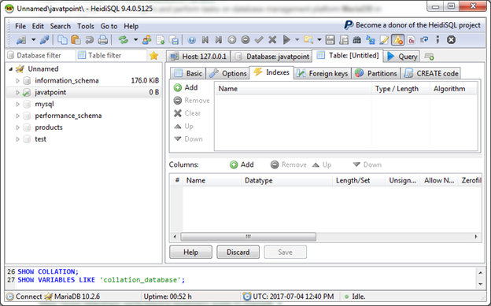Select the Options tab
This screenshot has height=306, width=491.
227,73
